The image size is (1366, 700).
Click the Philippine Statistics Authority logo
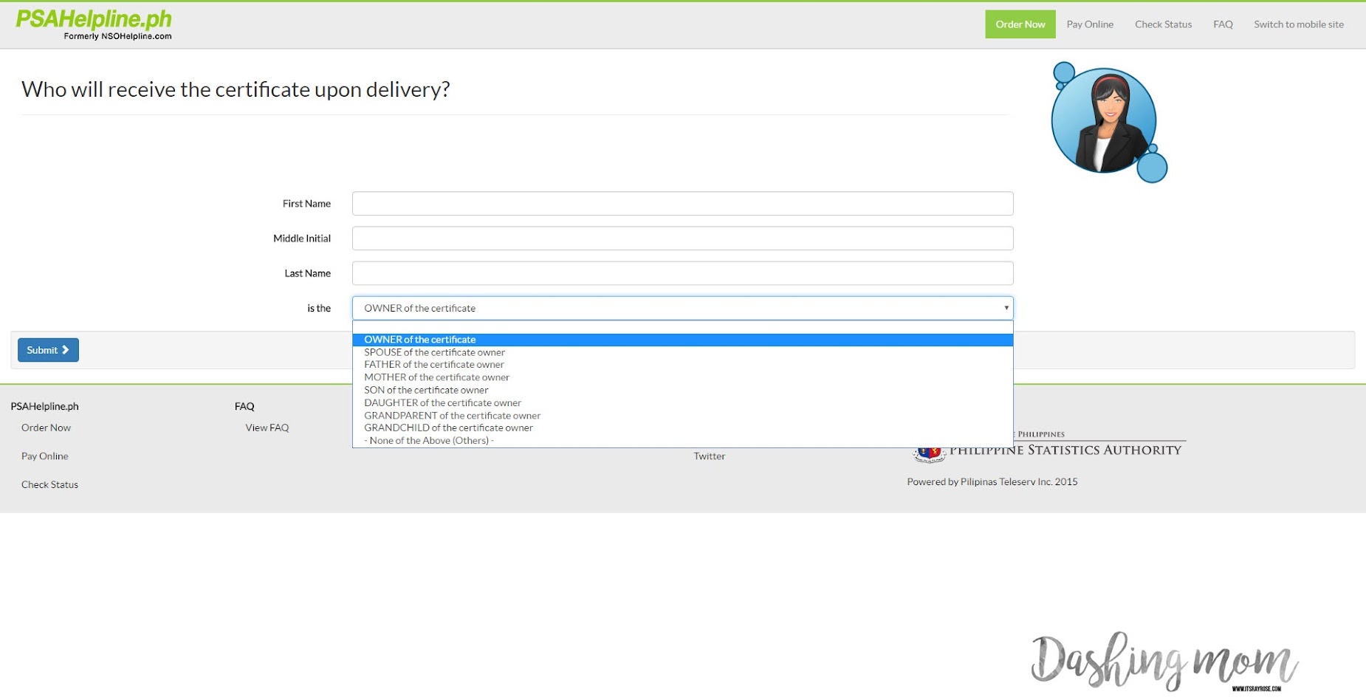click(x=1049, y=447)
